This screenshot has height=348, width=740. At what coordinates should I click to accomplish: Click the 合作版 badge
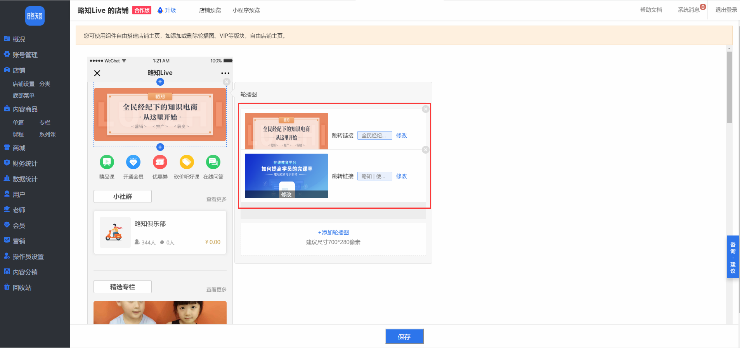tap(142, 10)
